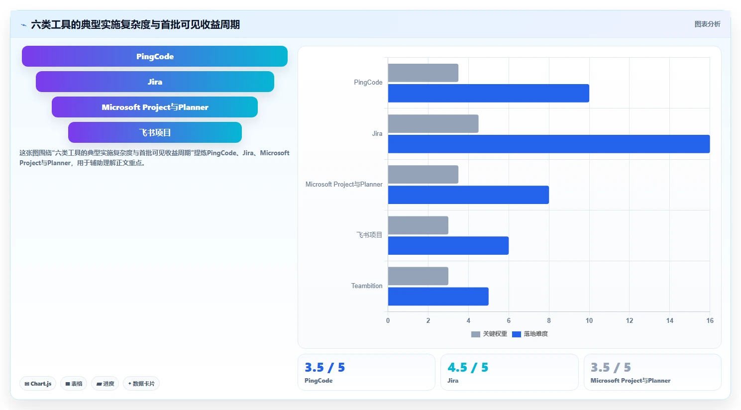Click PingCode blue 落地难度 bar
This screenshot has height=410, width=741.
(x=489, y=93)
